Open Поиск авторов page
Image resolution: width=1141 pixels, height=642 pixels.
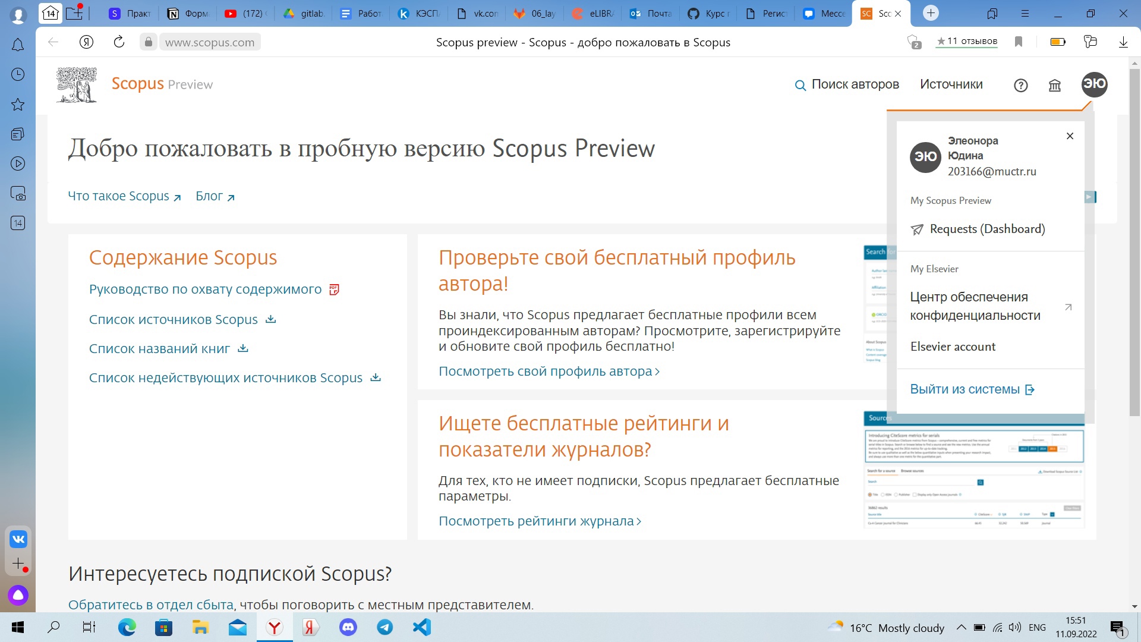point(855,84)
